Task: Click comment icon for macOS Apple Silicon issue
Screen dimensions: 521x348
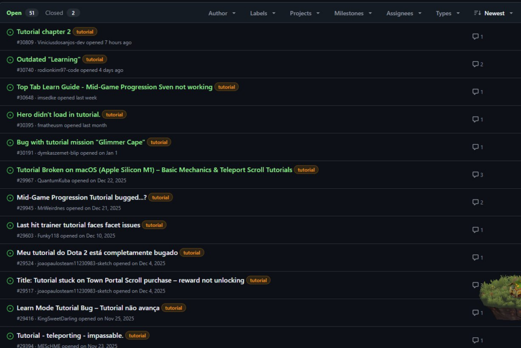Action: pos(475,175)
